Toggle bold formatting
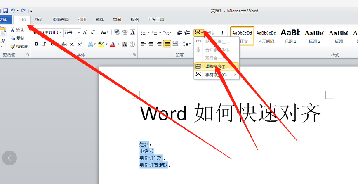The width and height of the screenshot is (358, 184). coord(37,44)
